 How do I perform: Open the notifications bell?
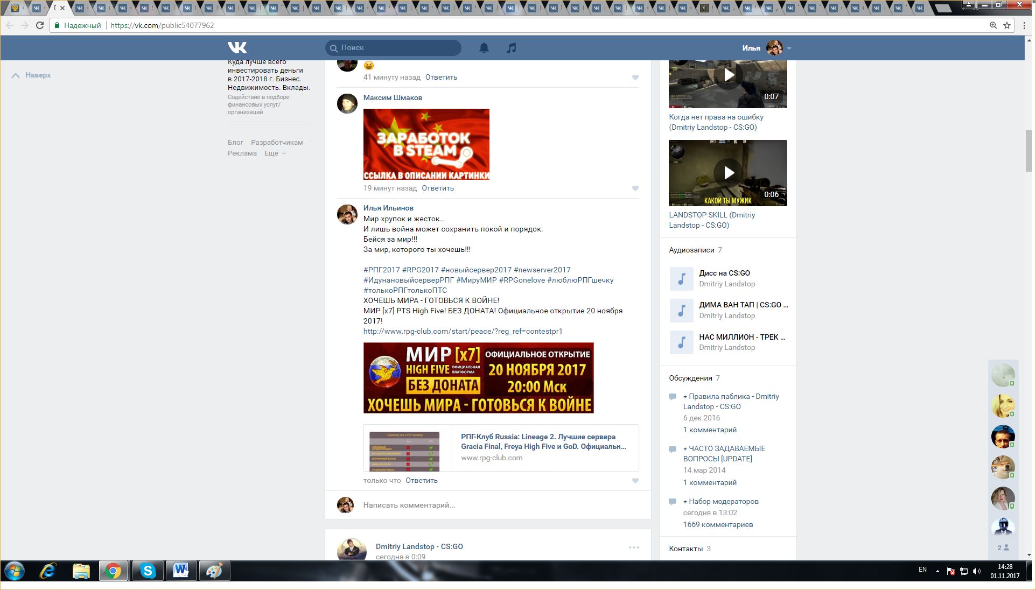pyautogui.click(x=484, y=48)
